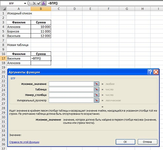This screenshot has height=150, width=163.
Task: Confirm formula with the checkmark icon
Action: [x=39, y=3]
